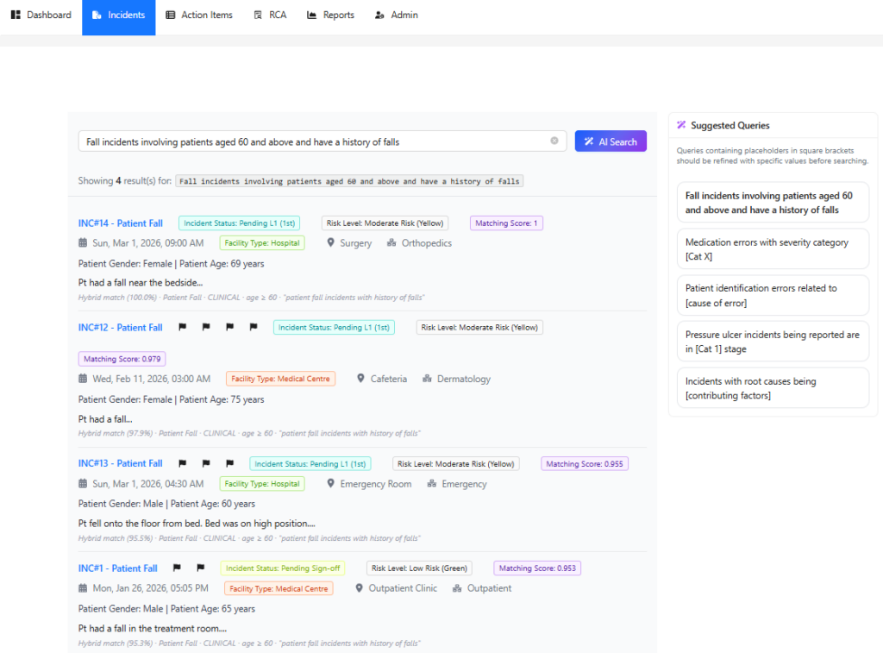883x653 pixels.
Task: Click the department icon beside Dermatology
Action: (x=428, y=379)
